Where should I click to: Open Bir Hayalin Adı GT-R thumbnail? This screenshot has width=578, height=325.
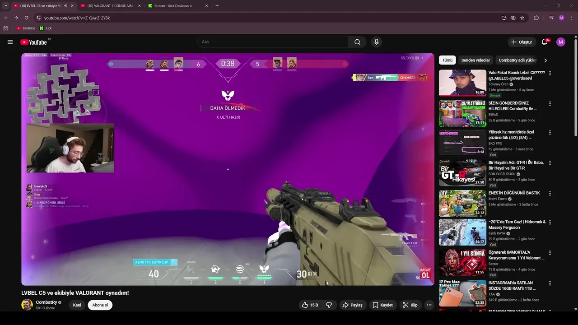462,172
